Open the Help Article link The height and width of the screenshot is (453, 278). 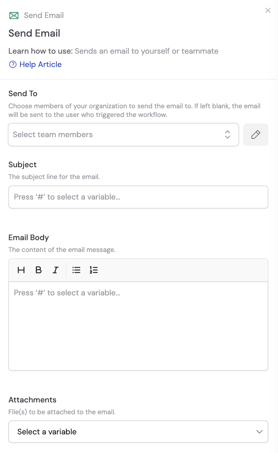click(x=40, y=65)
